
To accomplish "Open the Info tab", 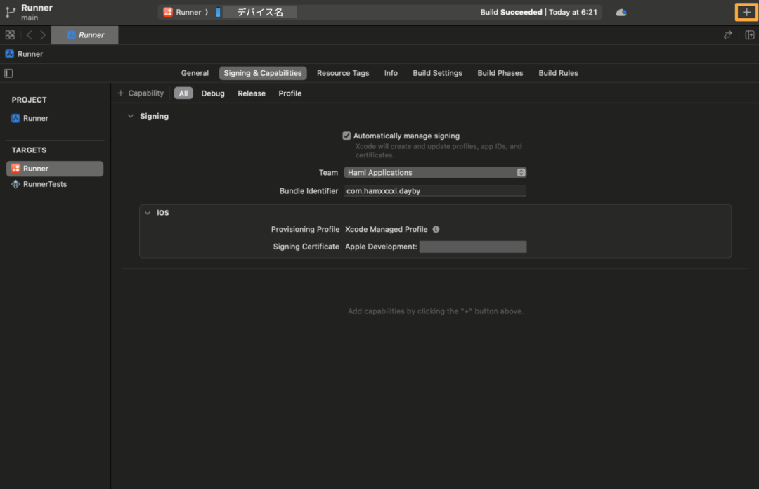I will [x=391, y=73].
